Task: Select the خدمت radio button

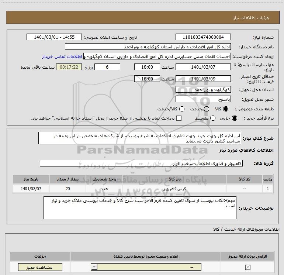Action: click(207, 109)
